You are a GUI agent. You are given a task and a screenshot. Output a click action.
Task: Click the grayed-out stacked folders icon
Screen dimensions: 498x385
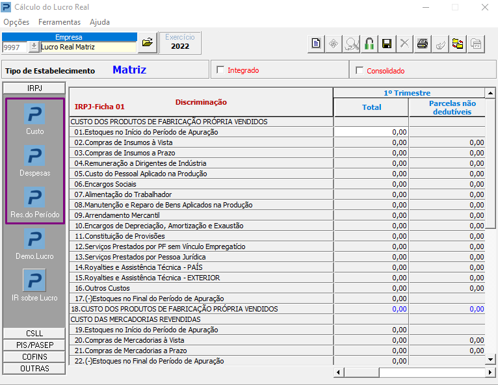(476, 44)
